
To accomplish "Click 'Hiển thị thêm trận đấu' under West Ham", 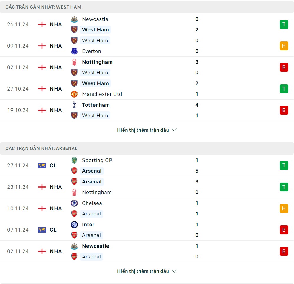I will point(143,130).
